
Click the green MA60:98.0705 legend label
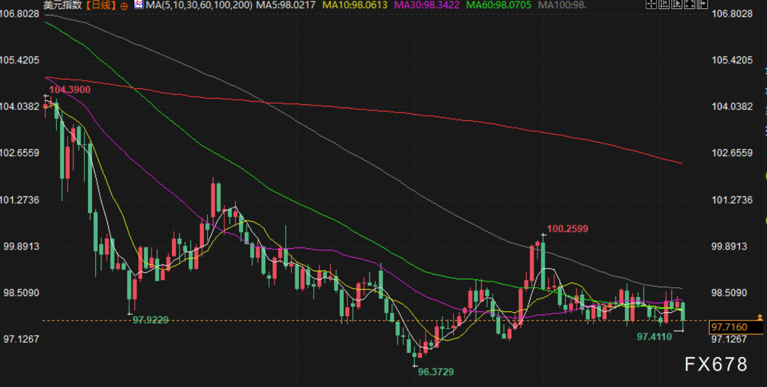pyautogui.click(x=499, y=5)
